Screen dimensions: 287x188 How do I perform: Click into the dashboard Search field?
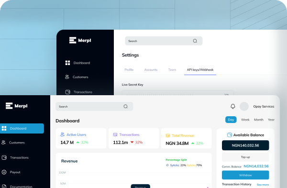(94, 106)
